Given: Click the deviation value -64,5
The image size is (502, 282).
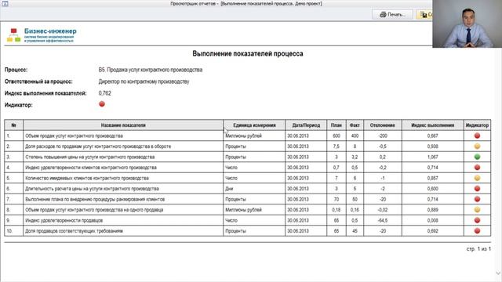Looking at the screenshot, I should [383, 220].
